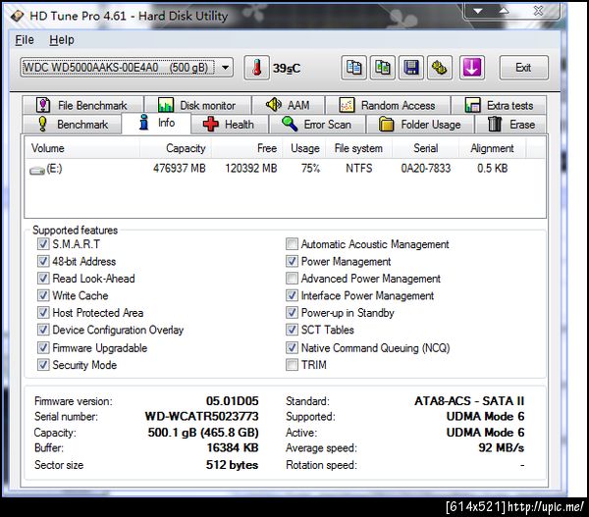Click the File system column header

pos(358,148)
